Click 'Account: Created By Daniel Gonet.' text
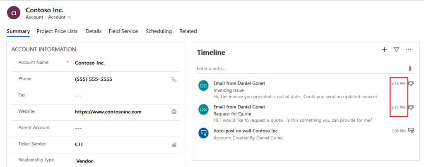 click(249, 138)
